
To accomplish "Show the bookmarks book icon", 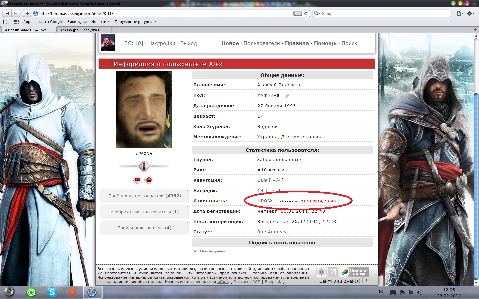I will [x=6, y=22].
